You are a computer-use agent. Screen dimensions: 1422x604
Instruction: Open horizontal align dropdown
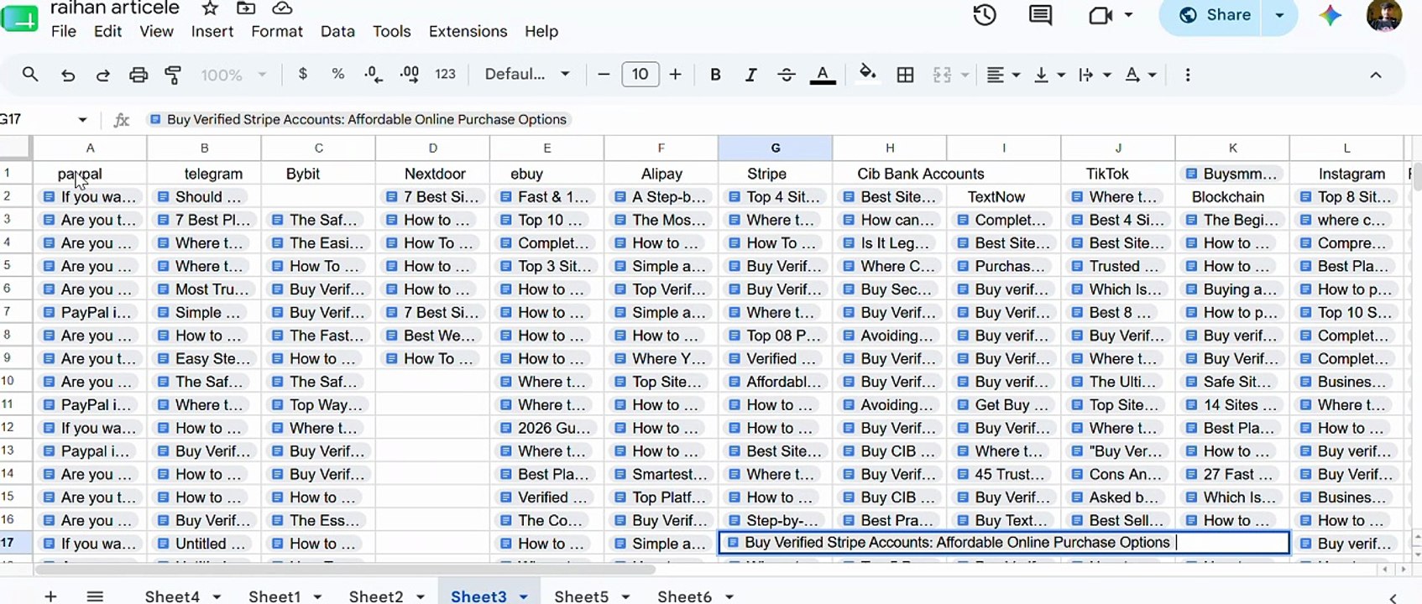click(x=1003, y=75)
